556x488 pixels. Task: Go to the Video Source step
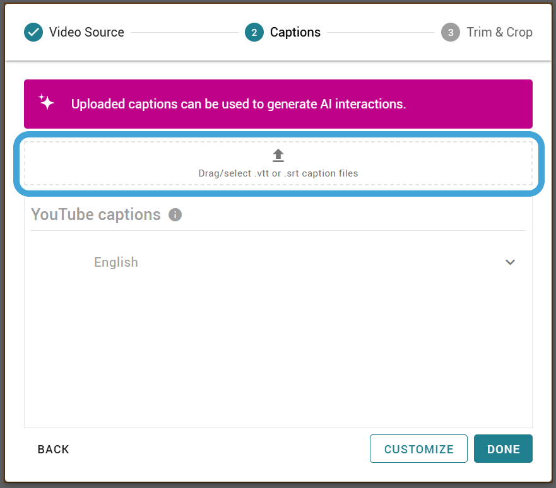coord(86,32)
